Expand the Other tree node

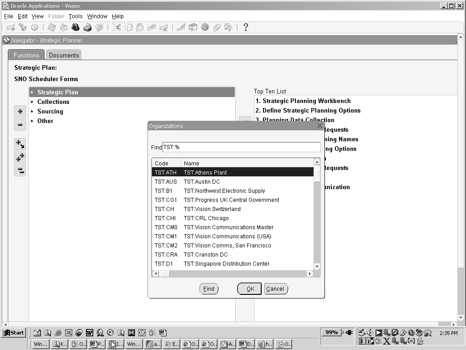click(x=32, y=121)
